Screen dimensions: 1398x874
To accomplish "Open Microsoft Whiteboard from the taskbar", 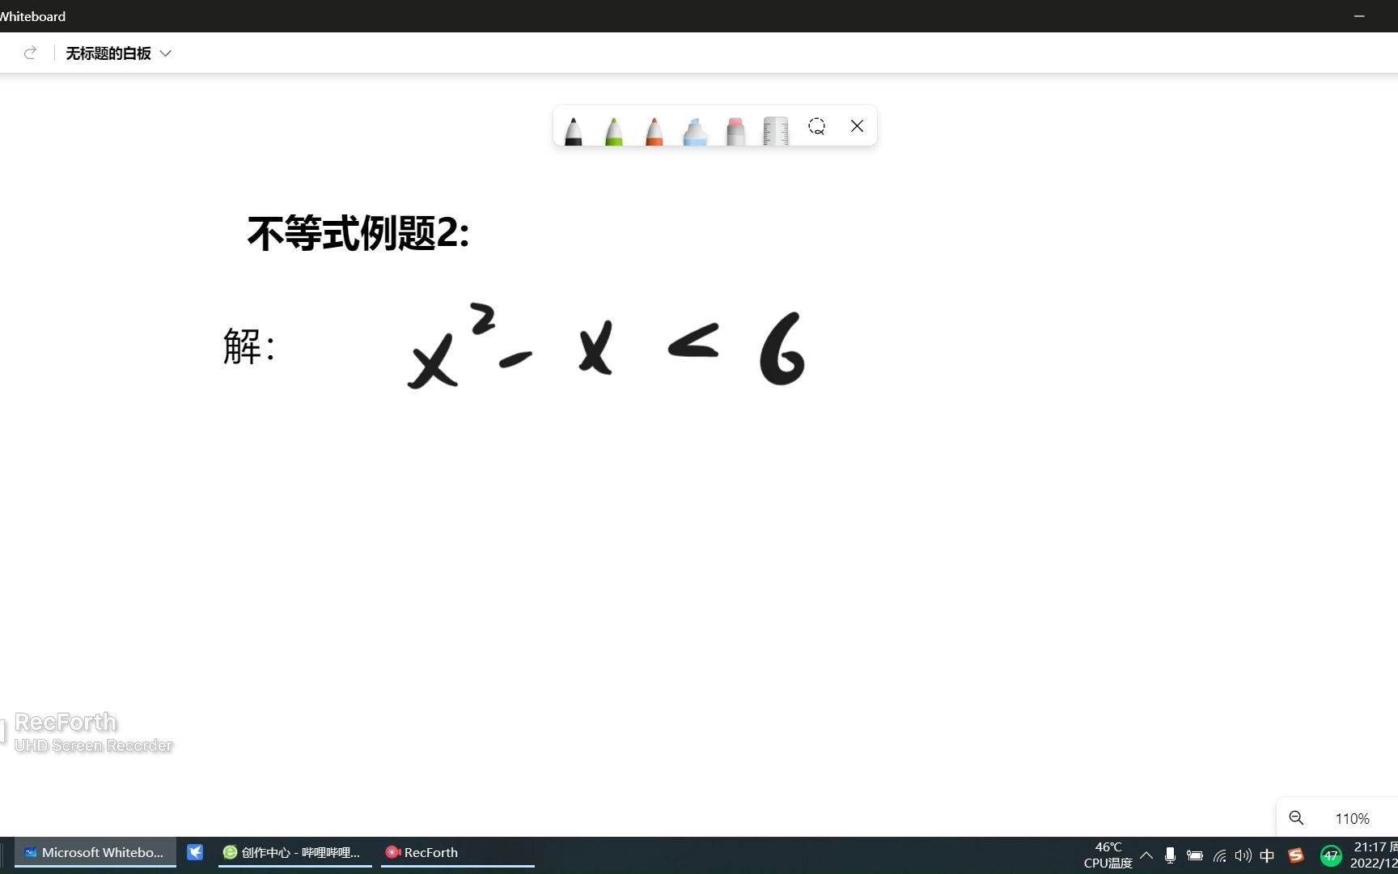I will tap(95, 852).
